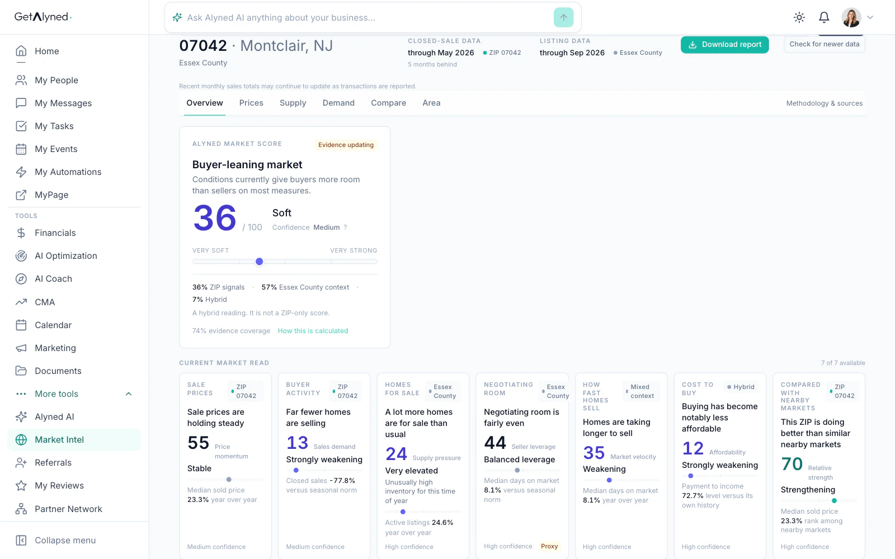Switch to the Demand tab

pyautogui.click(x=338, y=103)
